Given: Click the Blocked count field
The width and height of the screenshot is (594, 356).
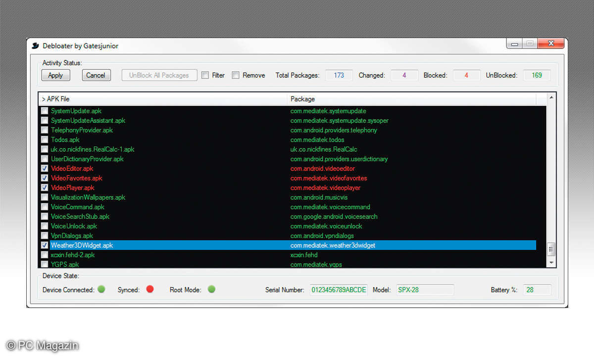Looking at the screenshot, I should (x=466, y=75).
